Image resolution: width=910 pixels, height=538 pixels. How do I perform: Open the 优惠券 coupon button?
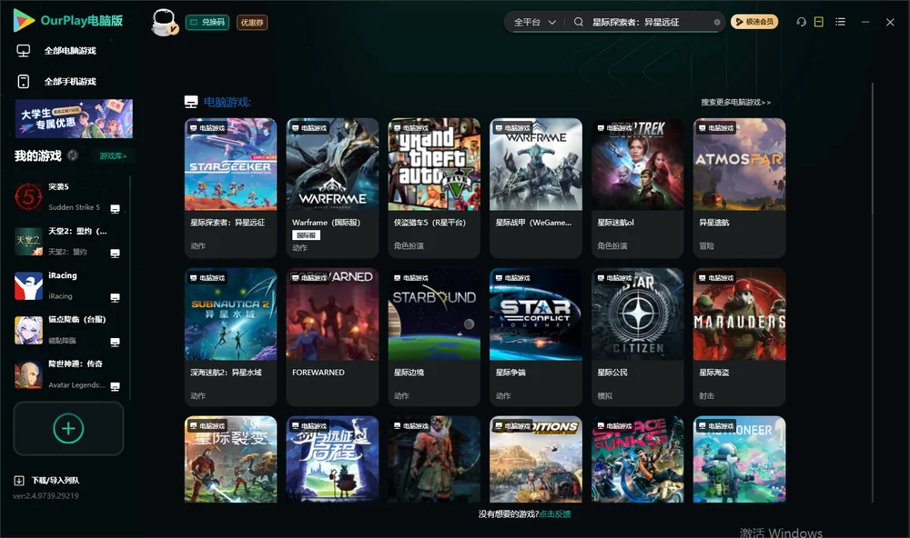(252, 22)
